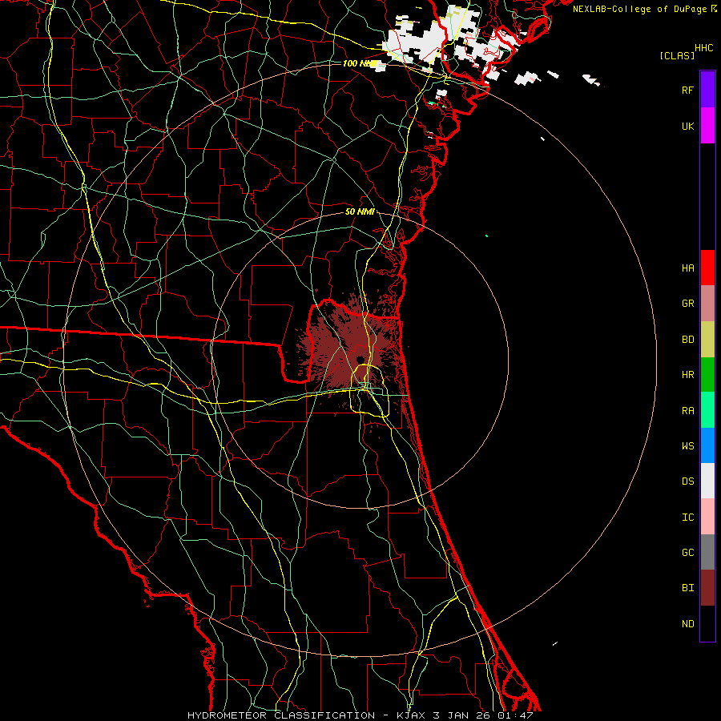Click the BI legend label
This screenshot has height=721, width=721.
pyautogui.click(x=687, y=588)
